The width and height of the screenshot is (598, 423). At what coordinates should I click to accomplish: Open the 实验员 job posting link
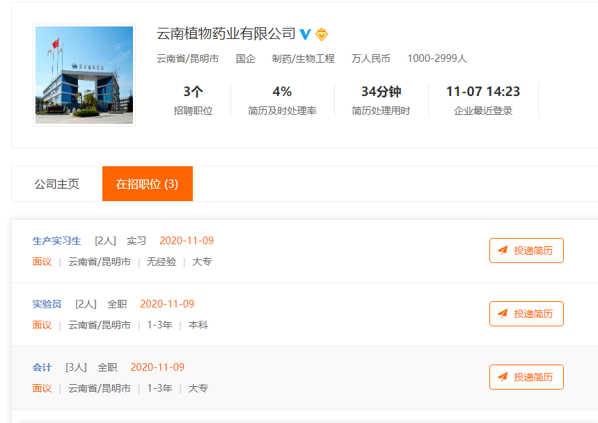[47, 304]
